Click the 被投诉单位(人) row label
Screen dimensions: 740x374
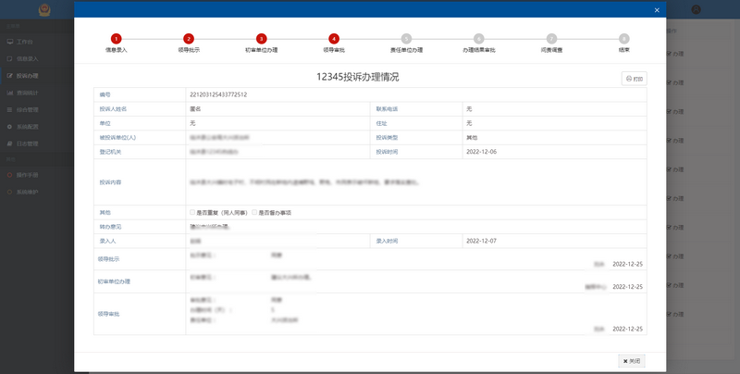(x=117, y=137)
